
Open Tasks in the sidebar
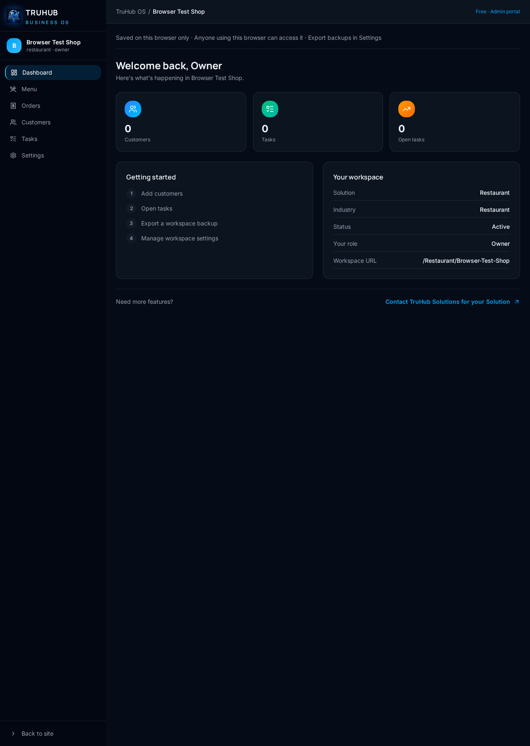coord(53,139)
